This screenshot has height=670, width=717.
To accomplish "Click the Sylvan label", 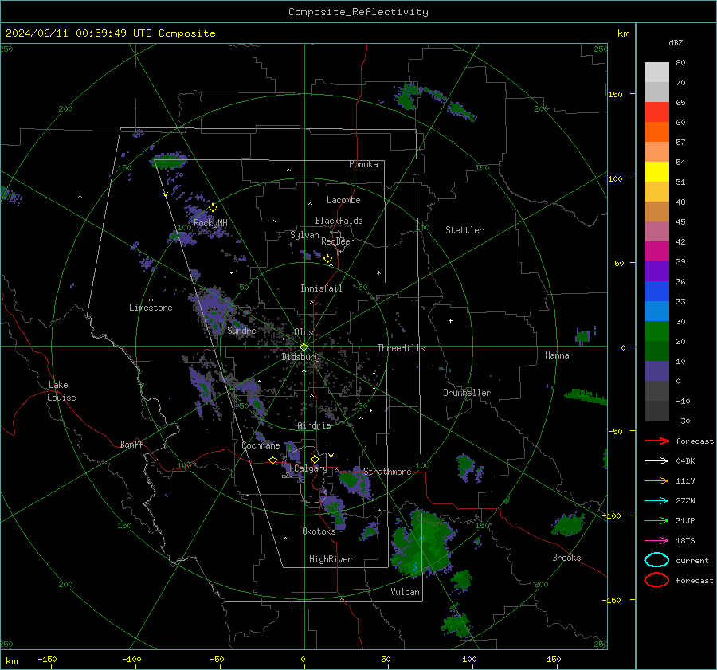I will 304,235.
